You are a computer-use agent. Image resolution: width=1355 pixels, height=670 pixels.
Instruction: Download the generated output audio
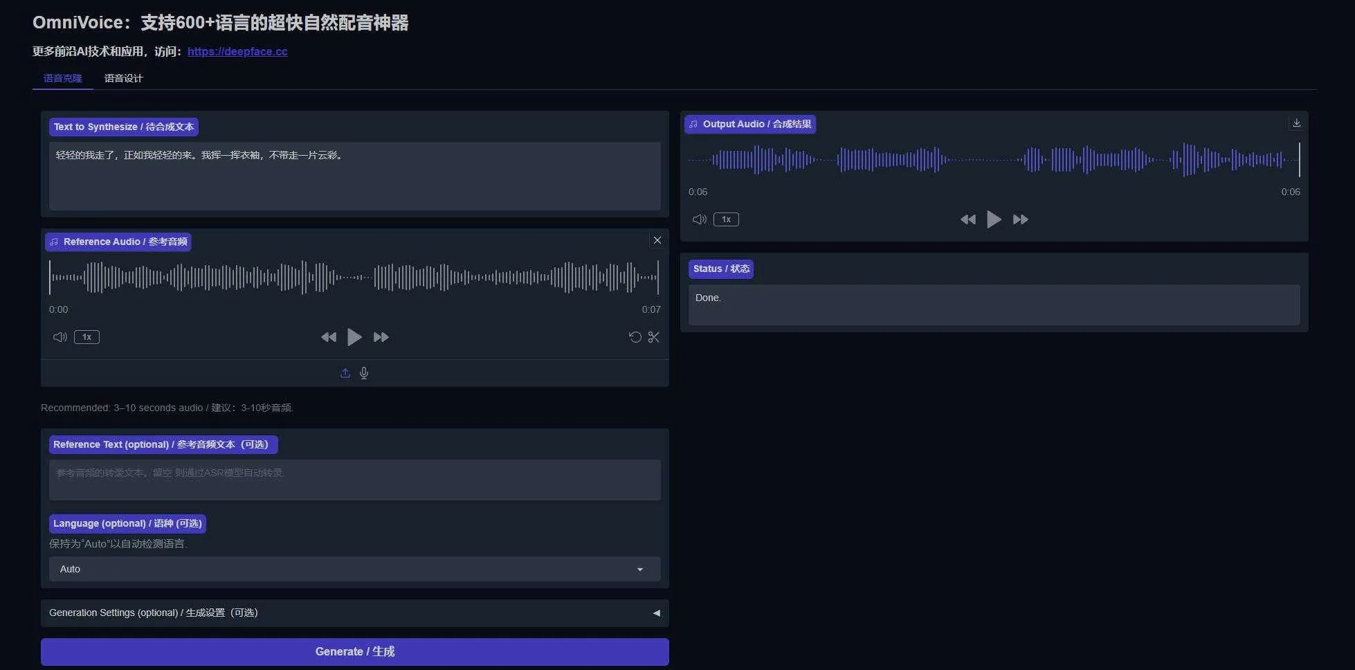1297,123
